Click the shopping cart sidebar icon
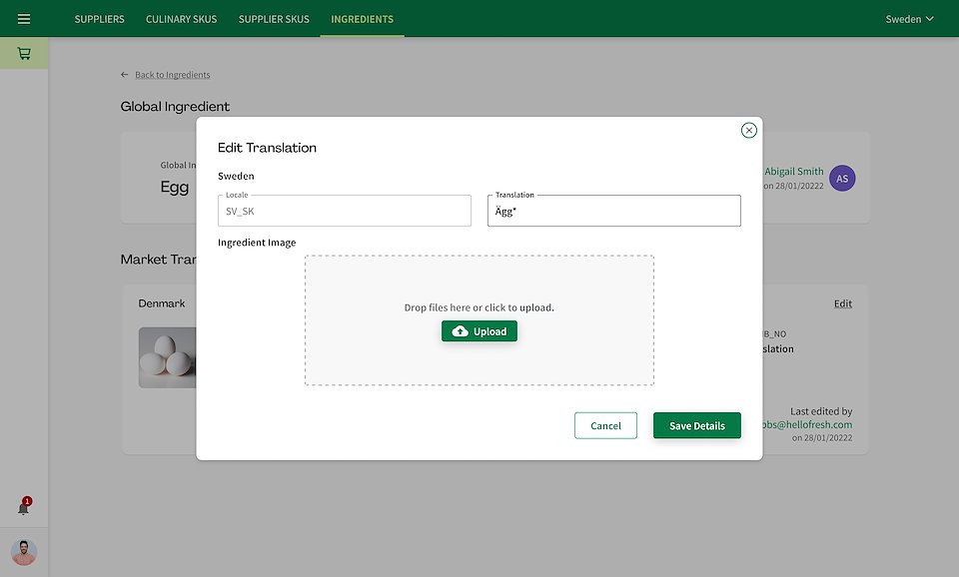The height and width of the screenshot is (577, 959). click(24, 54)
